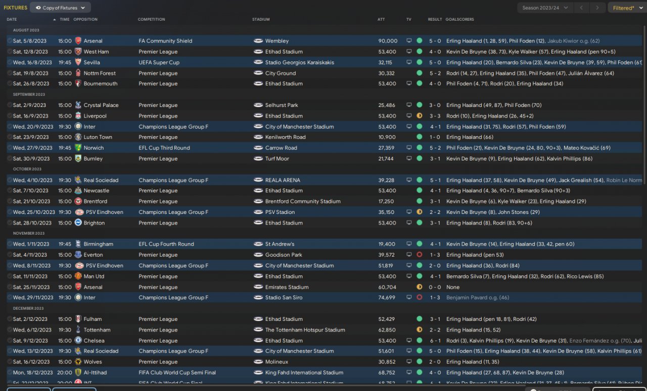Sort fixtures by the STADIUM column header
The width and height of the screenshot is (647, 391).
coord(261,20)
